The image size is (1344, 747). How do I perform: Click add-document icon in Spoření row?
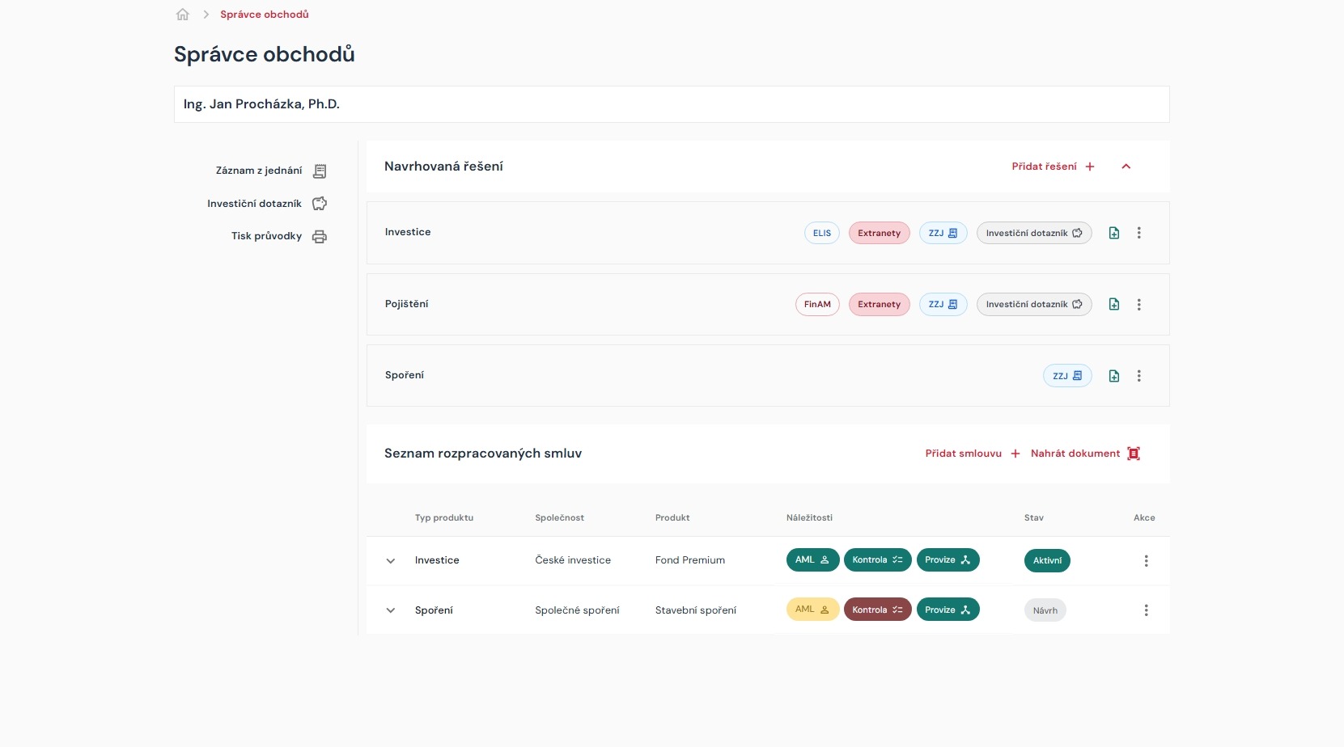pyautogui.click(x=1114, y=376)
